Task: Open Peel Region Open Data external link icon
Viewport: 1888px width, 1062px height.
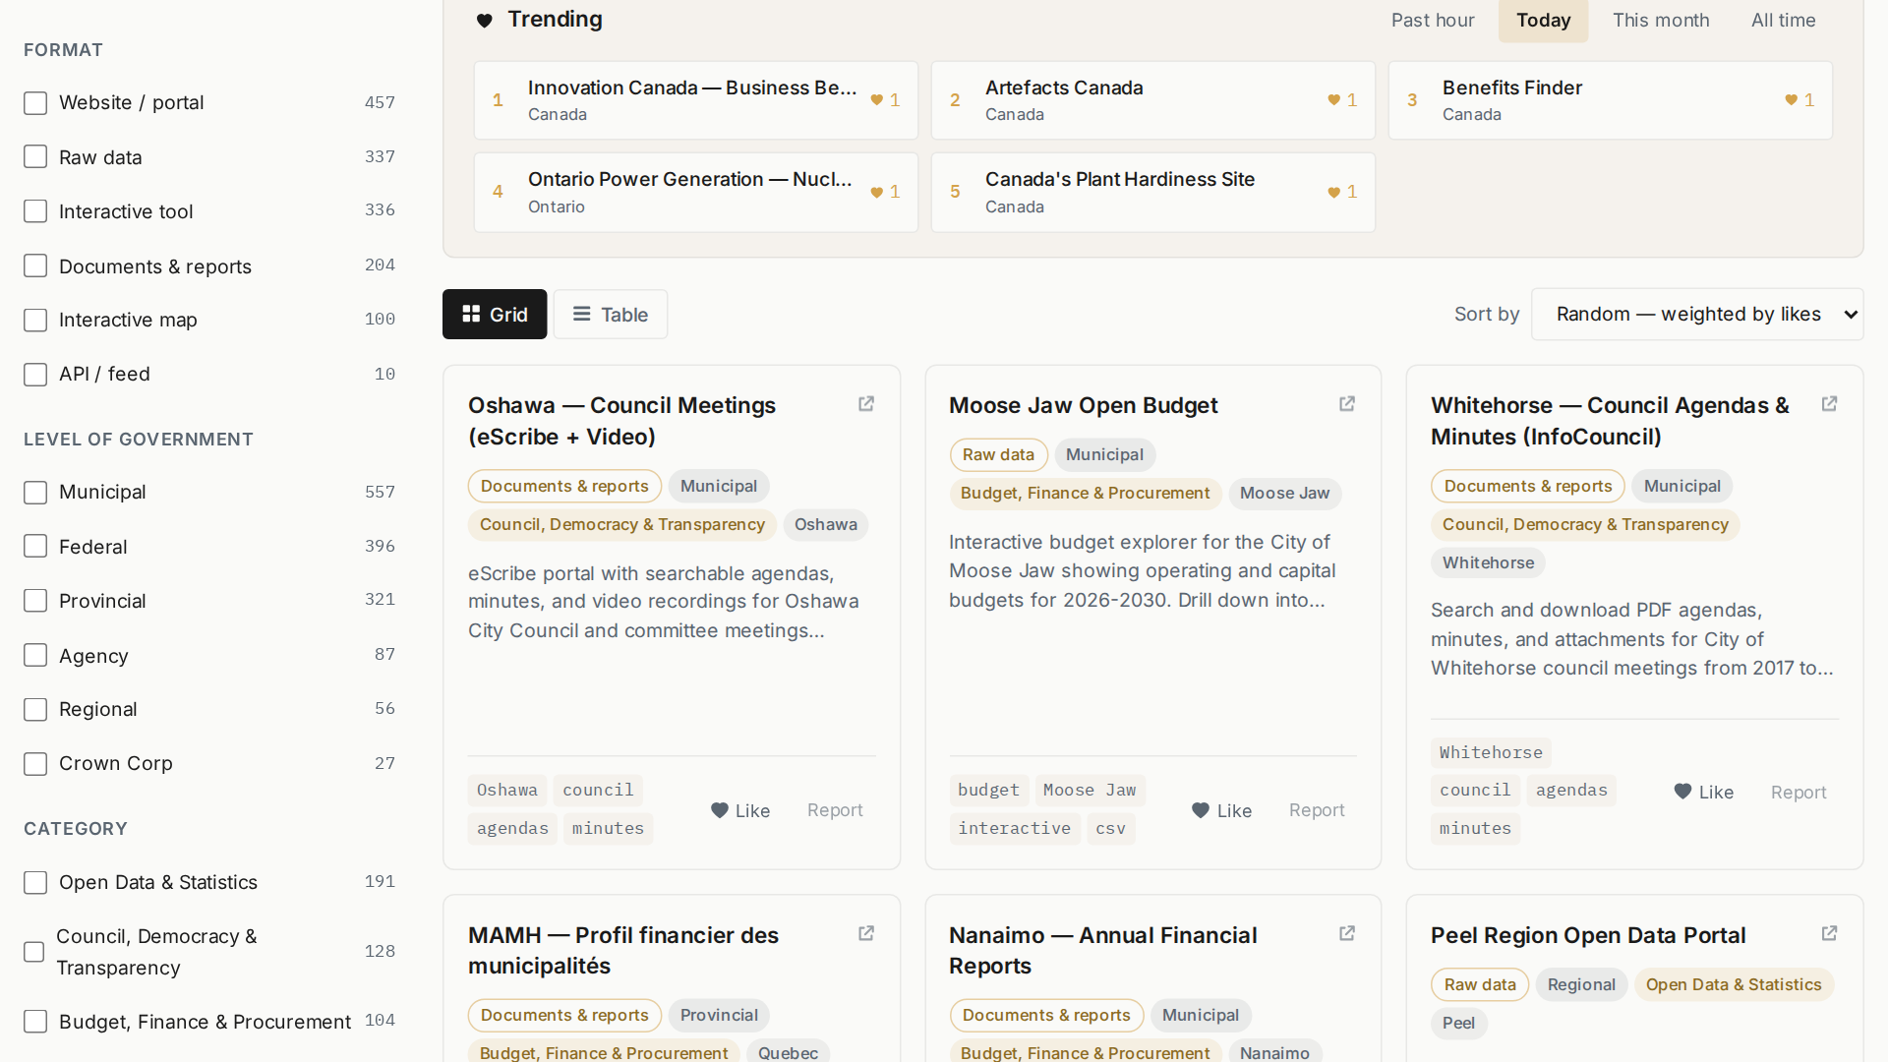Action: (x=1829, y=933)
